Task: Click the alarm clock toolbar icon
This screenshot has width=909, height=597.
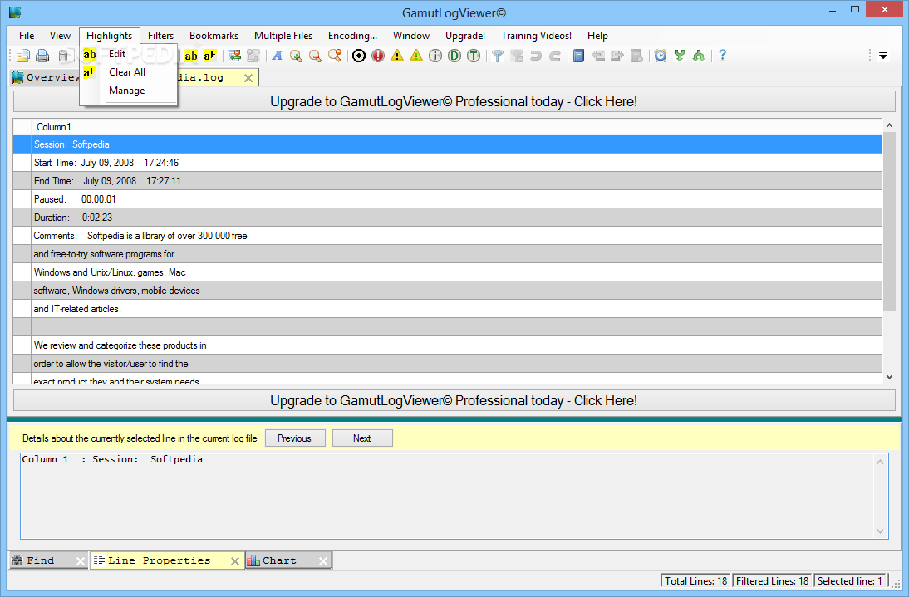Action: pyautogui.click(x=661, y=56)
